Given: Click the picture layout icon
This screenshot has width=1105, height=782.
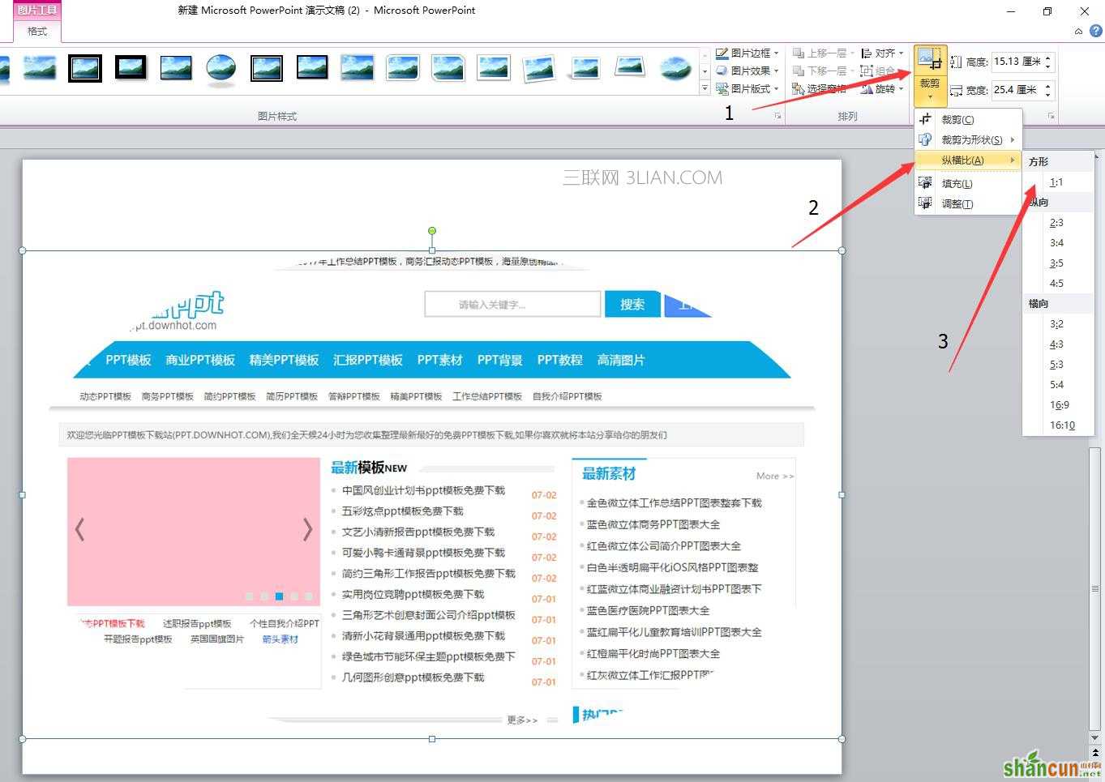Looking at the screenshot, I should (x=722, y=88).
